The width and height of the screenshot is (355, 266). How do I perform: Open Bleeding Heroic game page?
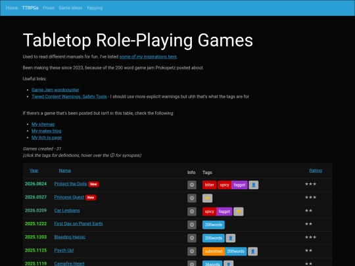pyautogui.click(x=70, y=237)
